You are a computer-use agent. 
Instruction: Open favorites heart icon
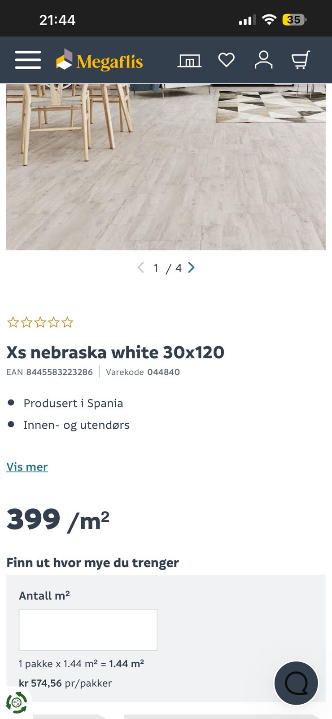[226, 60]
